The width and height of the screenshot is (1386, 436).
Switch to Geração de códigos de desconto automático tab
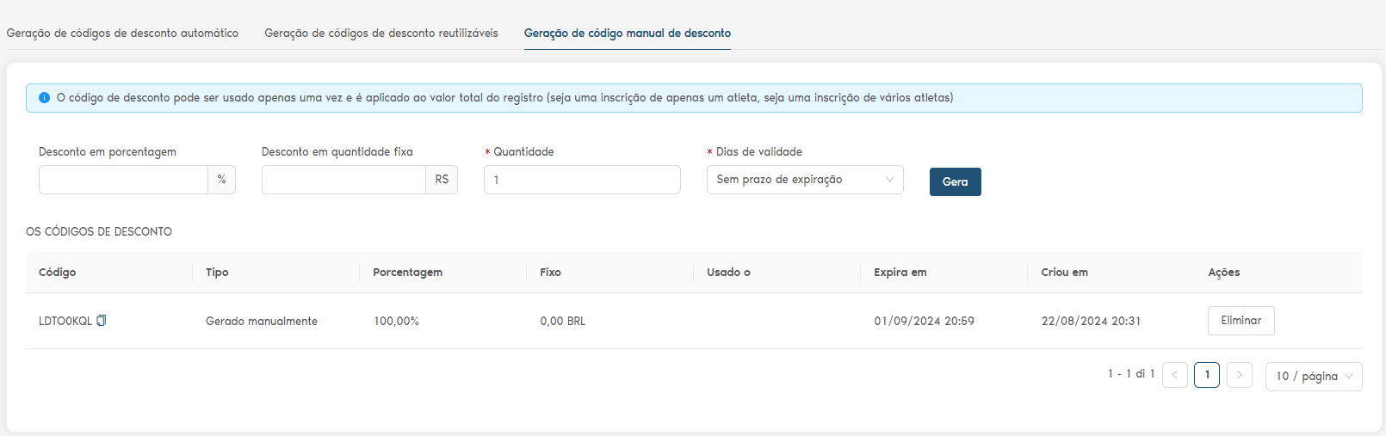click(122, 34)
